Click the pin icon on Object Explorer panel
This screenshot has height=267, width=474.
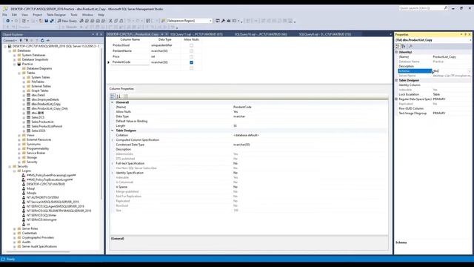[97, 35]
